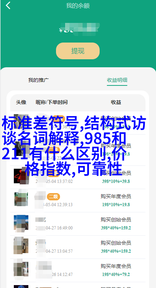
Task: Switch to the 我的推广 tab
Action: [x=39, y=80]
